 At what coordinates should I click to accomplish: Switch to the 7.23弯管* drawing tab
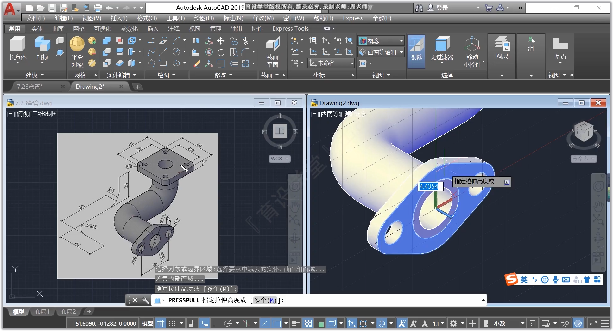click(x=30, y=87)
